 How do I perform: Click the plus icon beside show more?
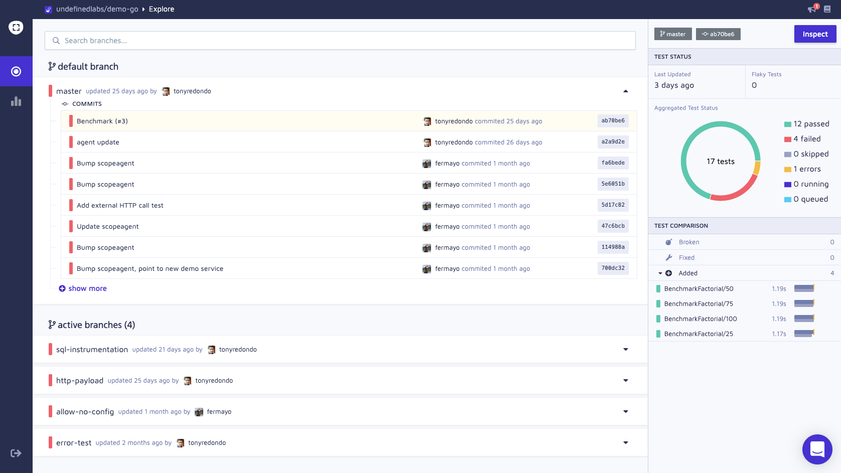pyautogui.click(x=62, y=288)
